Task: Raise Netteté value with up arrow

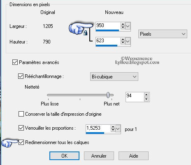Action: [x=147, y=95]
